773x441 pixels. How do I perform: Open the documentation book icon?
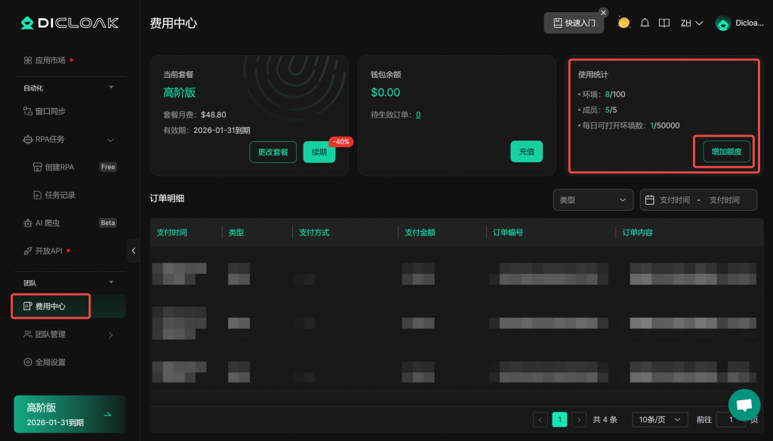(x=664, y=23)
